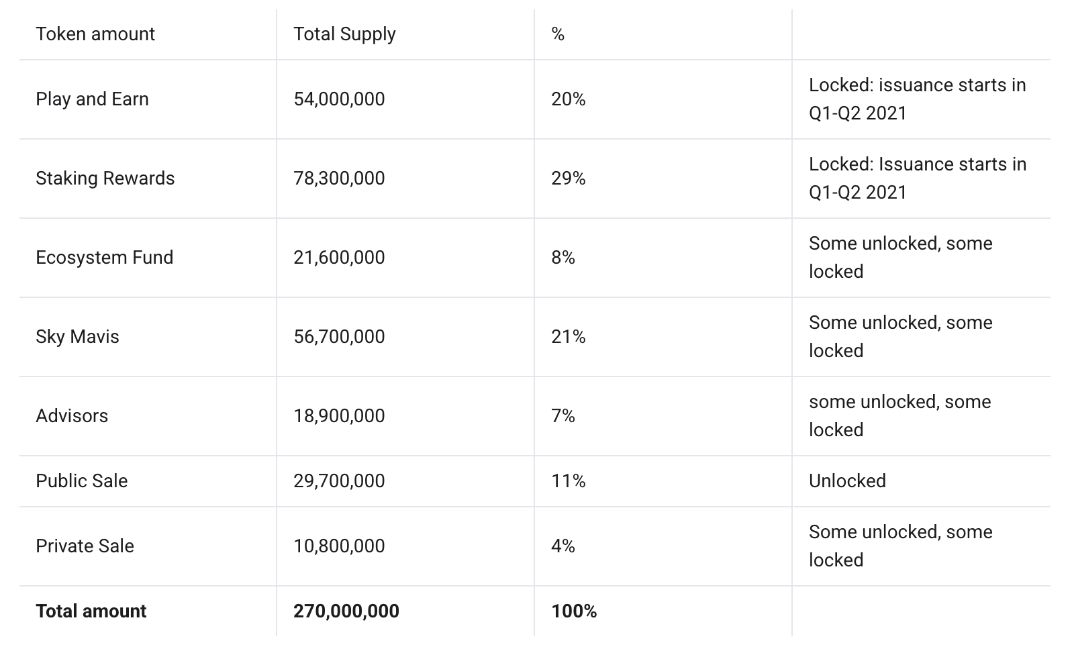Select the "Staking Rewards" row label
The image size is (1074, 655).
pyautogui.click(x=105, y=179)
